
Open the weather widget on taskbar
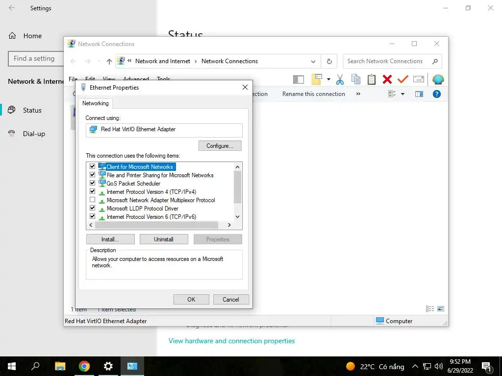click(x=375, y=366)
